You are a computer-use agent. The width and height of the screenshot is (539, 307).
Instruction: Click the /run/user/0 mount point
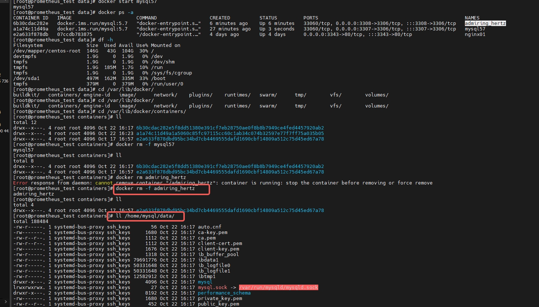[167, 84]
